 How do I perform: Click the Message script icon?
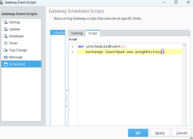(x=5, y=57)
